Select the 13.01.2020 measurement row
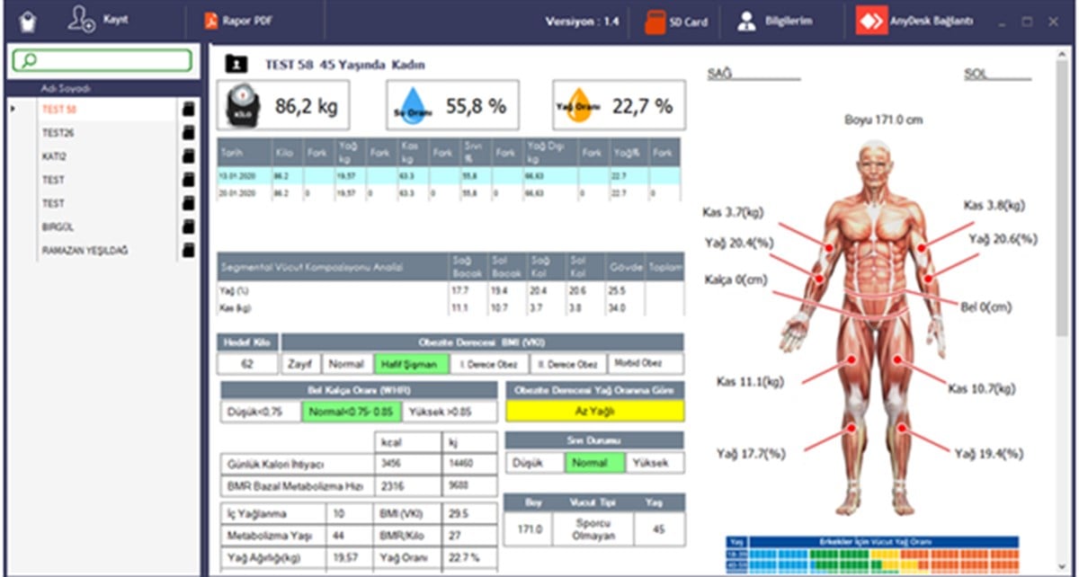Screen dimensions: 1079x577 pos(449,177)
